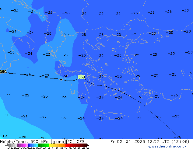Click the right arrow end of the color scale
Viewport: 193px width, 149px height.
tap(88, 145)
